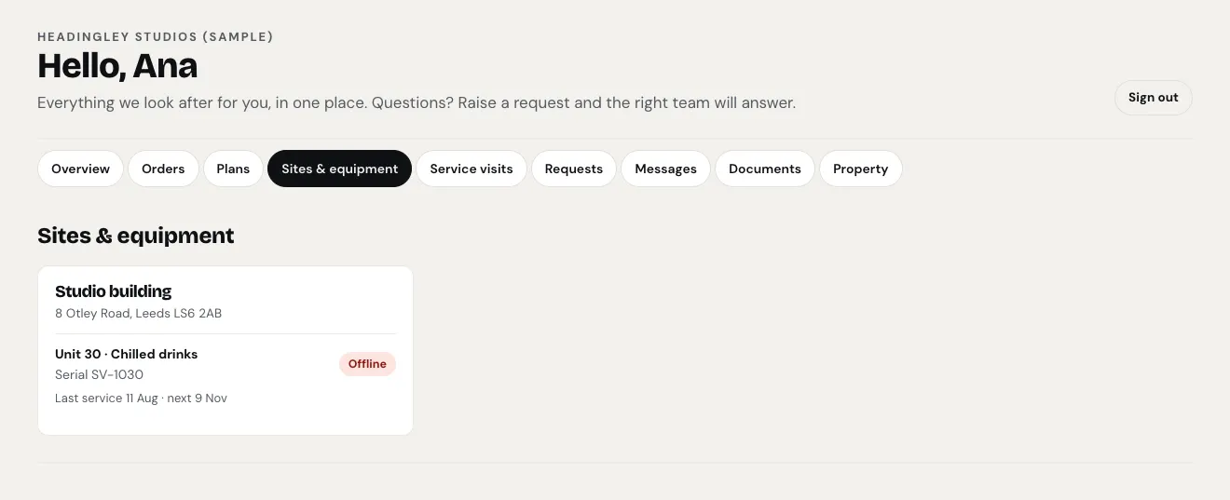Click the Headingley Studios (Sample) label
Image resolution: width=1230 pixels, height=500 pixels.
tap(156, 37)
